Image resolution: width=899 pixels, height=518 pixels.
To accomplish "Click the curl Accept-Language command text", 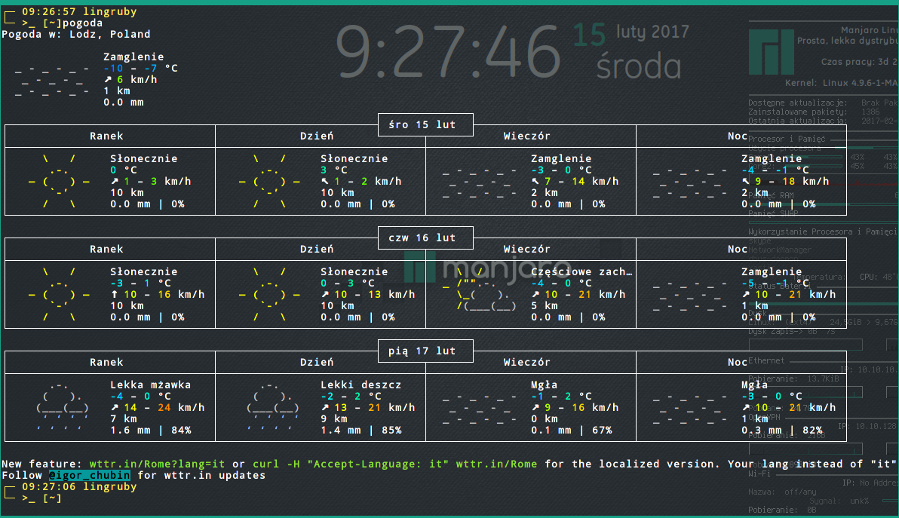I will coord(359,464).
